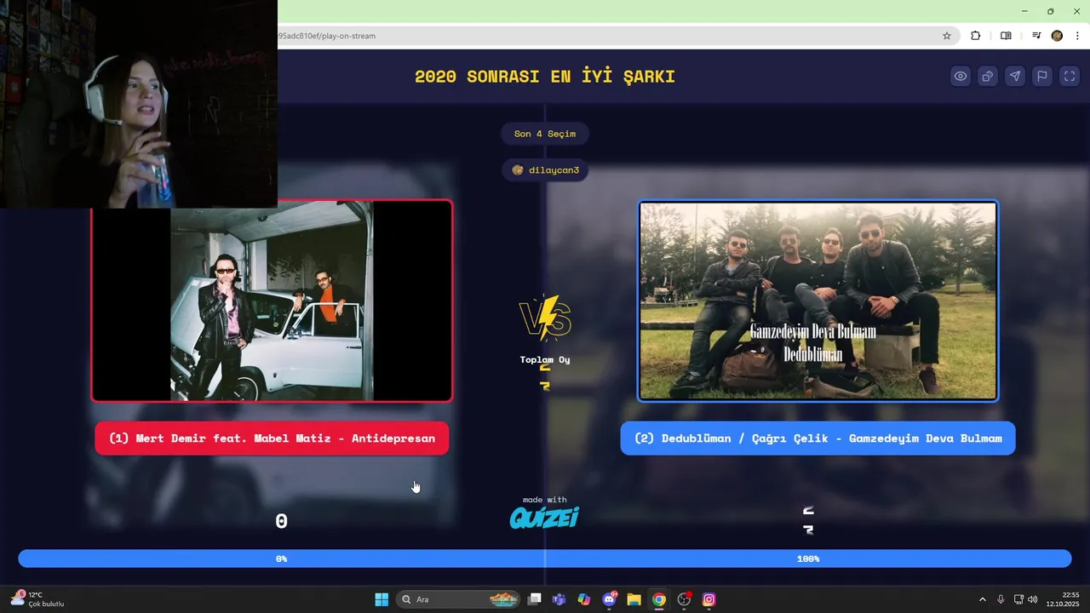Open Microsoft Teams from the taskbar
The height and width of the screenshot is (613, 1090).
coord(559,599)
